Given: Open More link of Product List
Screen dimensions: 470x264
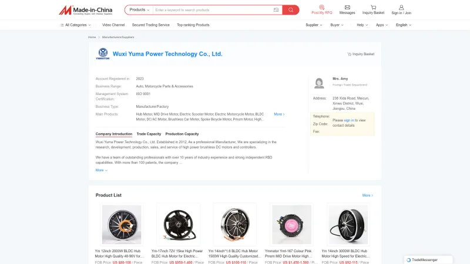Looking at the screenshot, I should point(368,195).
